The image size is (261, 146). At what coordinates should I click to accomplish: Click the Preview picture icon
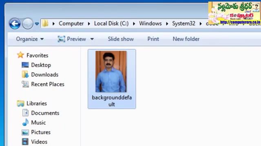tap(61, 39)
